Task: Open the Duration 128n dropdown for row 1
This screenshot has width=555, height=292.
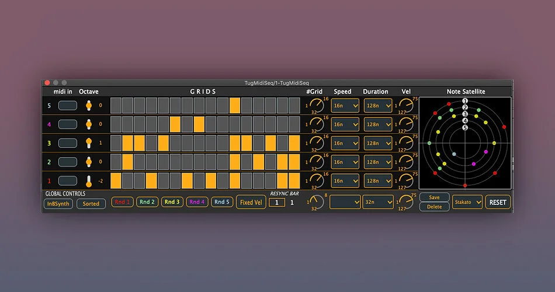Action: tap(378, 180)
